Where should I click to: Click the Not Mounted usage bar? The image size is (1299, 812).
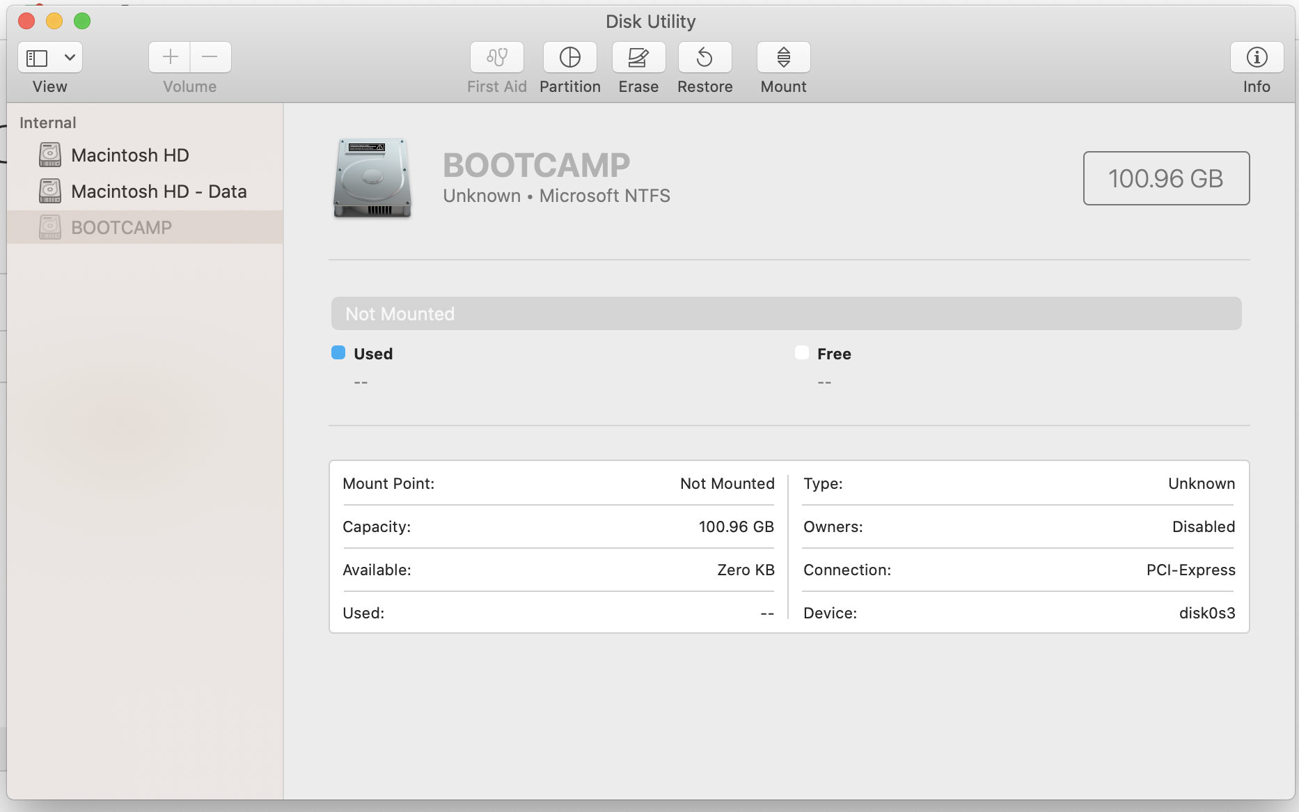(x=787, y=313)
